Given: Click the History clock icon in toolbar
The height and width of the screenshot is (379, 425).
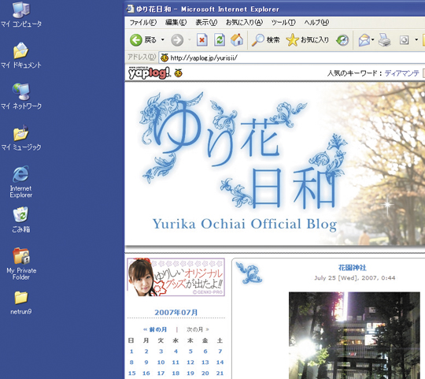Looking at the screenshot, I should pyautogui.click(x=342, y=40).
